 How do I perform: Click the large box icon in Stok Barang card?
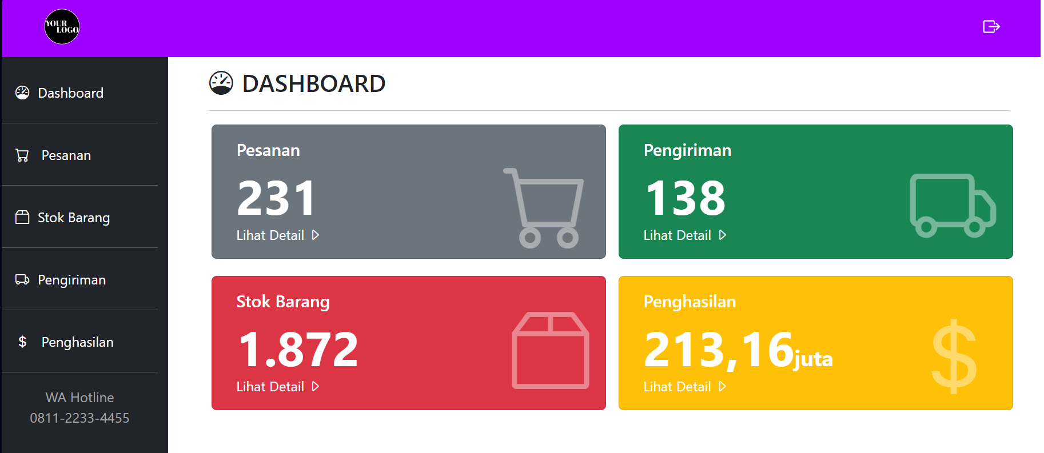click(550, 350)
